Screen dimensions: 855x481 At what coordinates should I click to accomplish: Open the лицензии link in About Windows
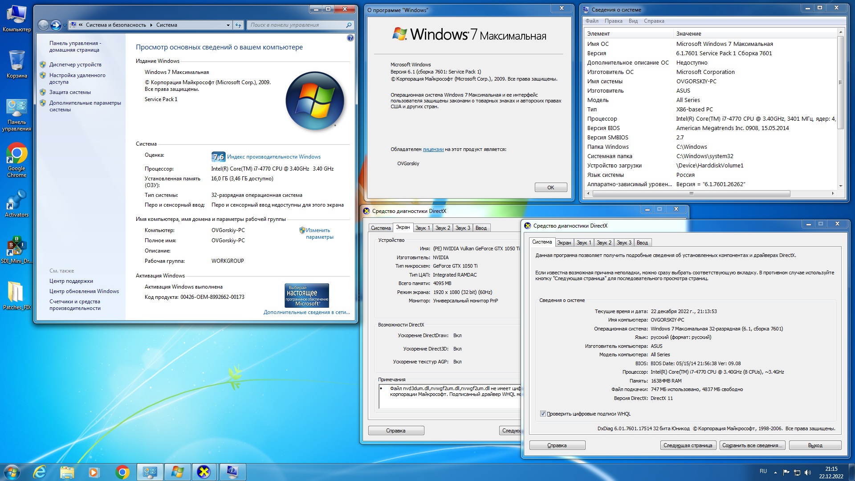(x=433, y=149)
